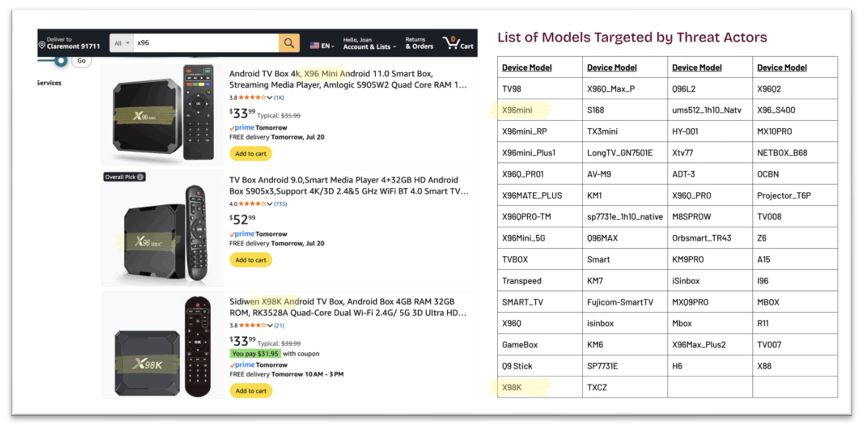The image size is (868, 430).
Task: Click the Fujicom-SmartTV table cell
Action: pyautogui.click(x=625, y=302)
